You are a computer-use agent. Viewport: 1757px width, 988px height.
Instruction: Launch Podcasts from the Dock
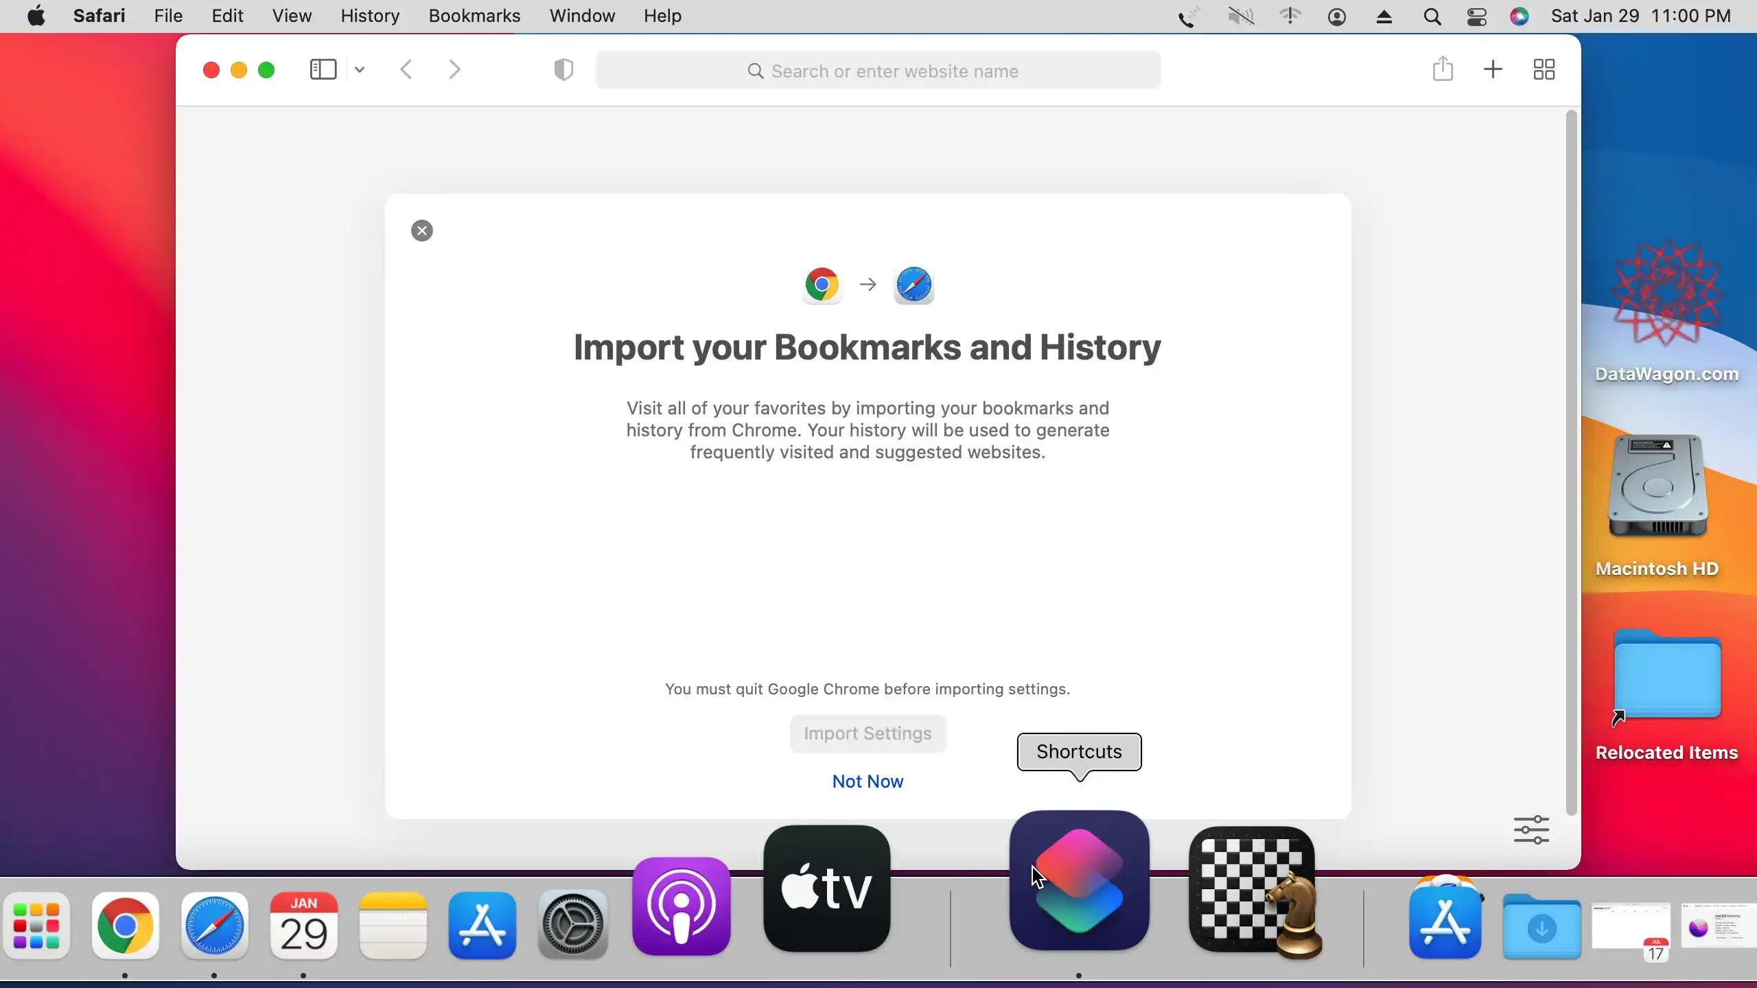coord(681,906)
